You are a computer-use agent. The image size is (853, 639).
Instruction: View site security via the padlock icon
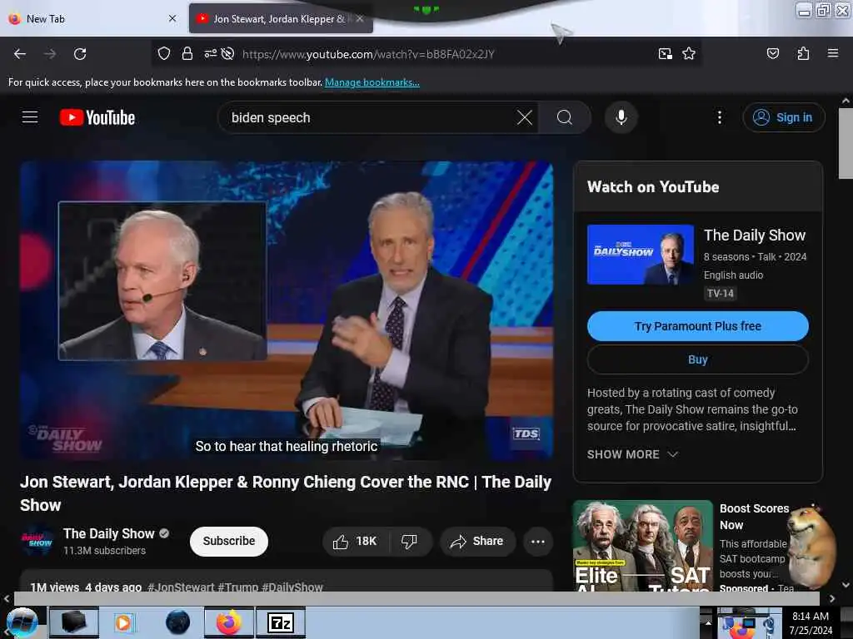click(187, 53)
